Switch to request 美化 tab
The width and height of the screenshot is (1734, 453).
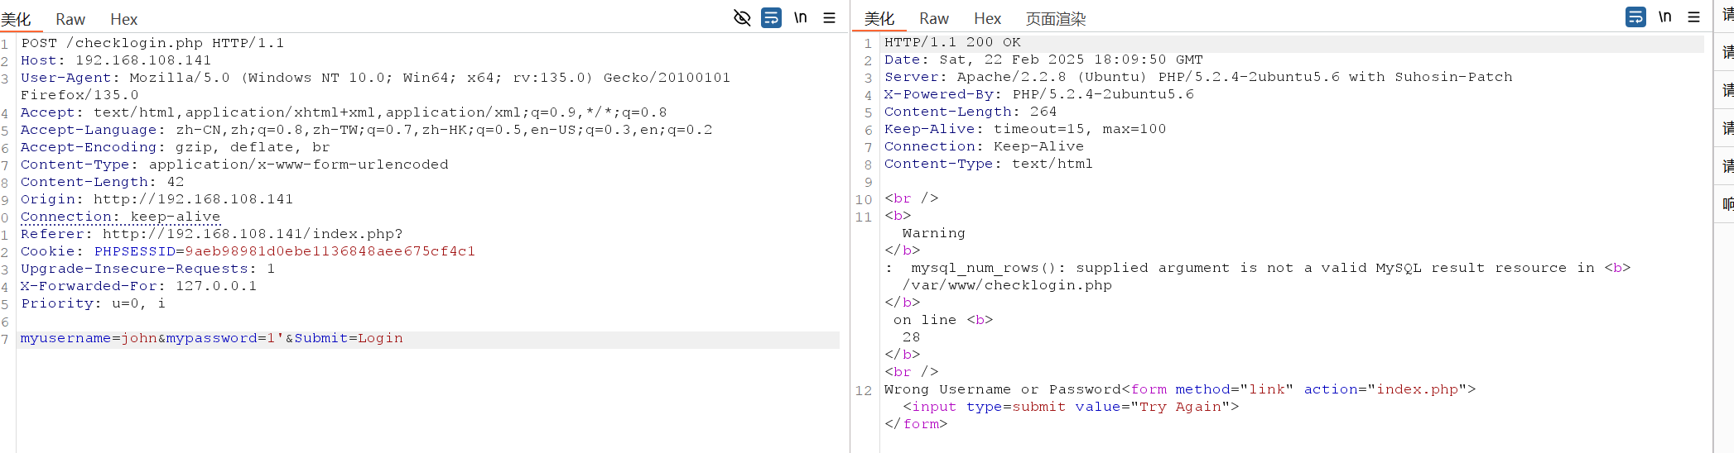click(x=16, y=19)
